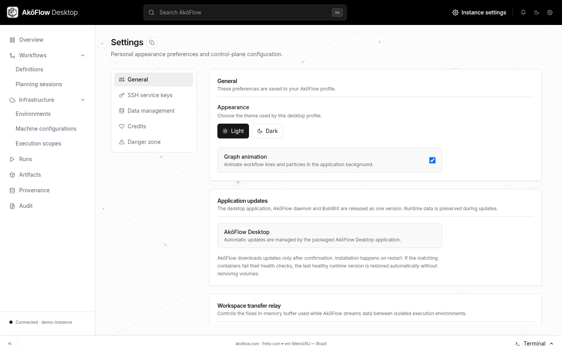Open Machine configurations in sidebar

(x=46, y=129)
